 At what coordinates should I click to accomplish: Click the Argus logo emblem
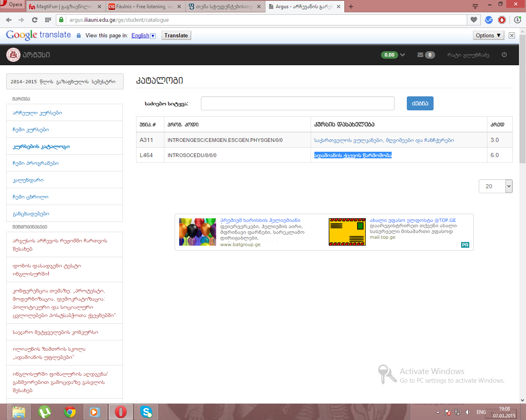tap(13, 55)
